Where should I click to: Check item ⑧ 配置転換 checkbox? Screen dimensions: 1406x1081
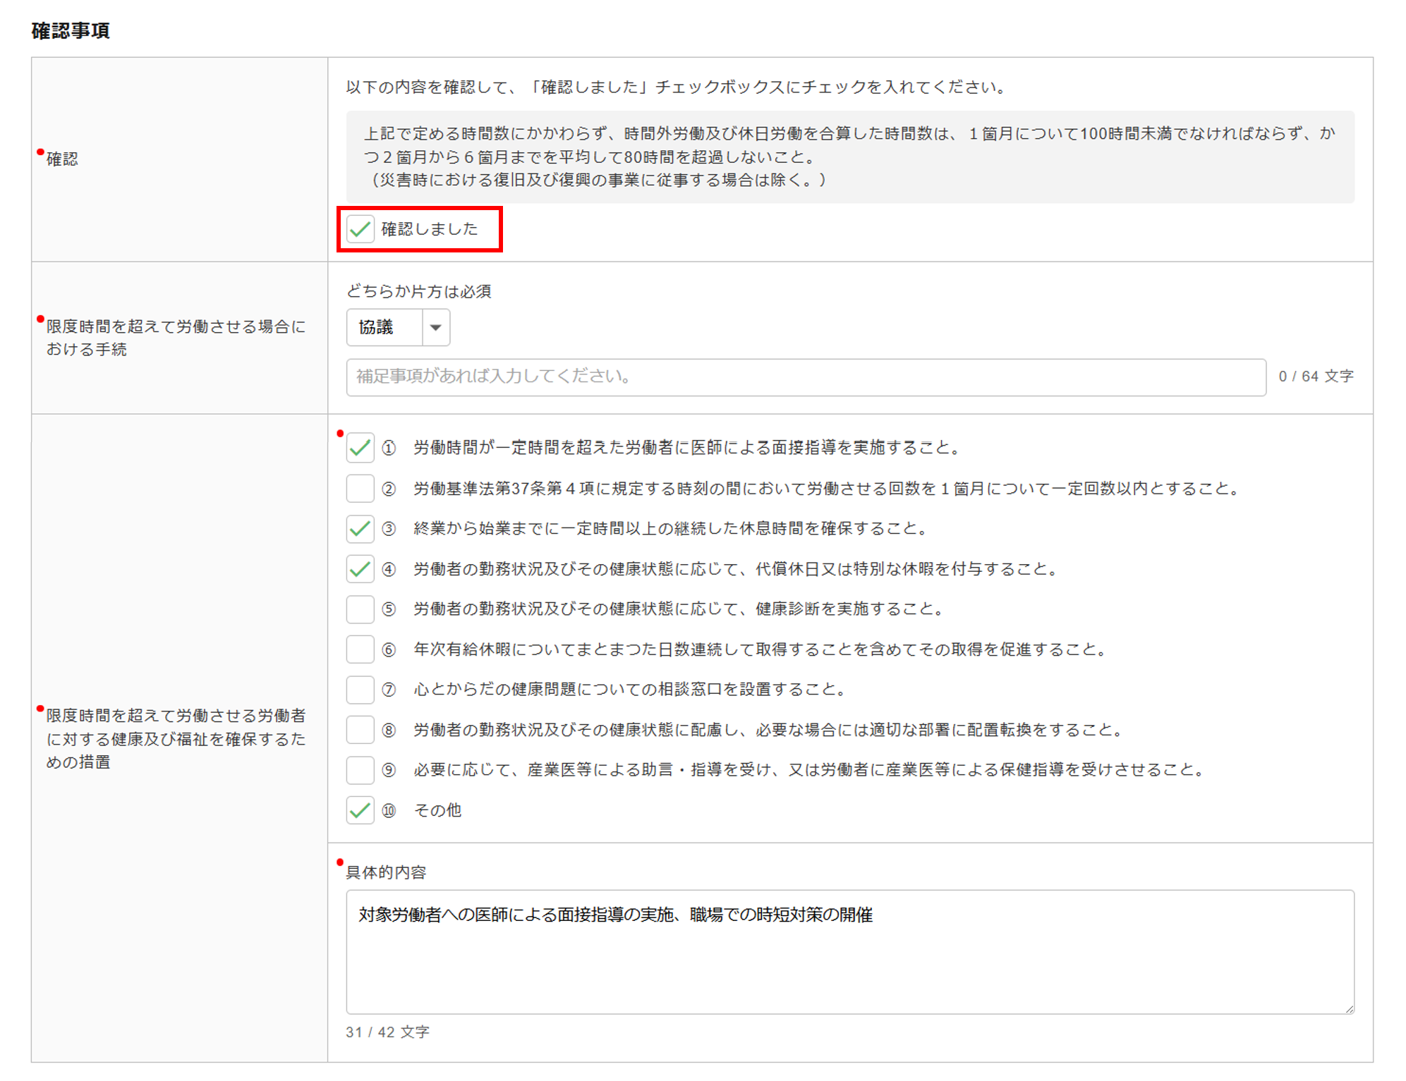[360, 730]
